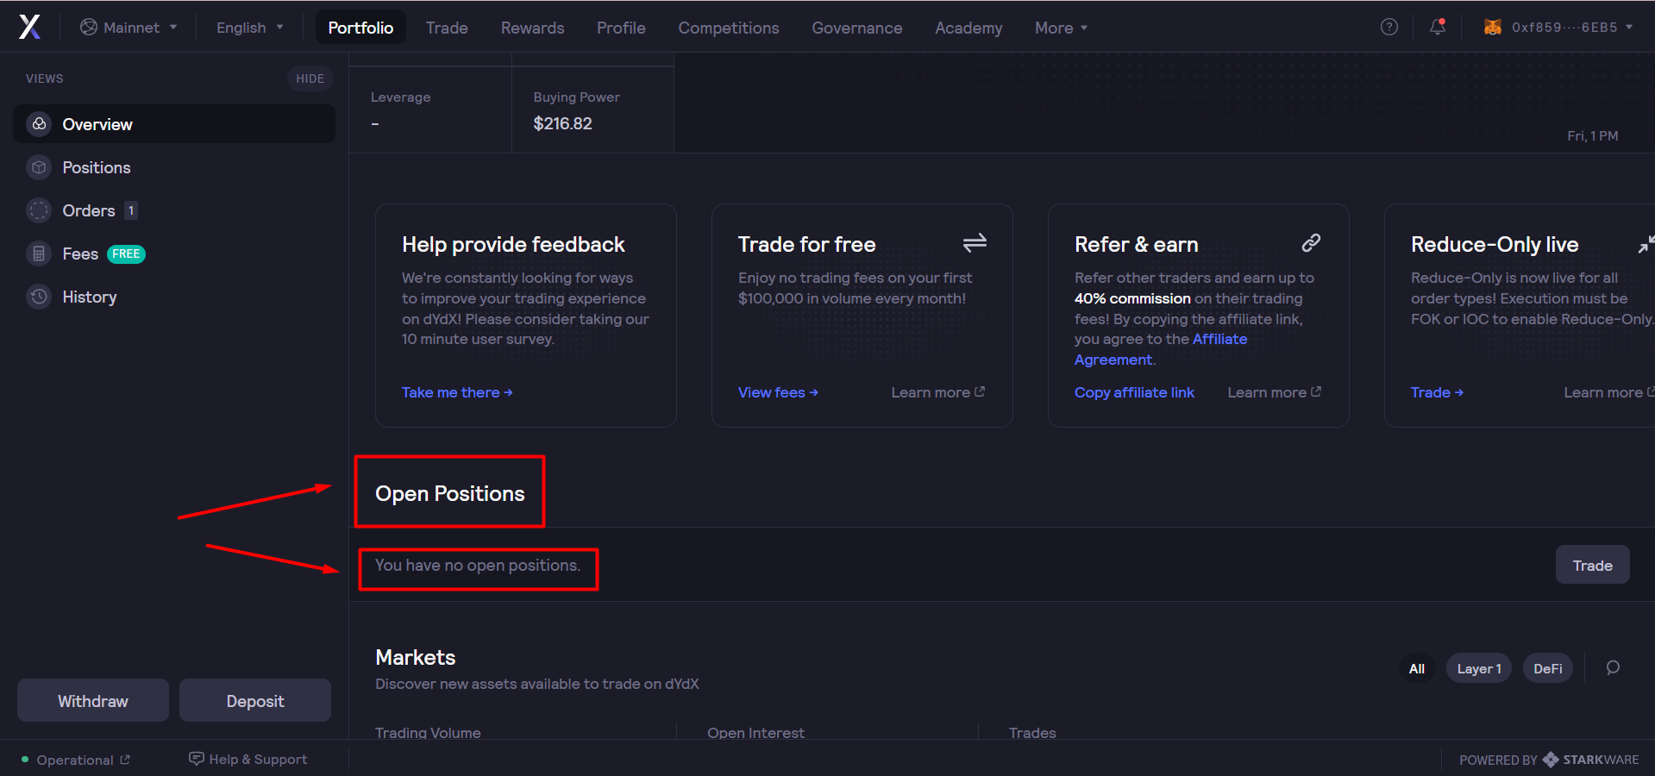Screen dimensions: 1655x776
Task: Select the All markets filter
Action: click(x=1416, y=668)
